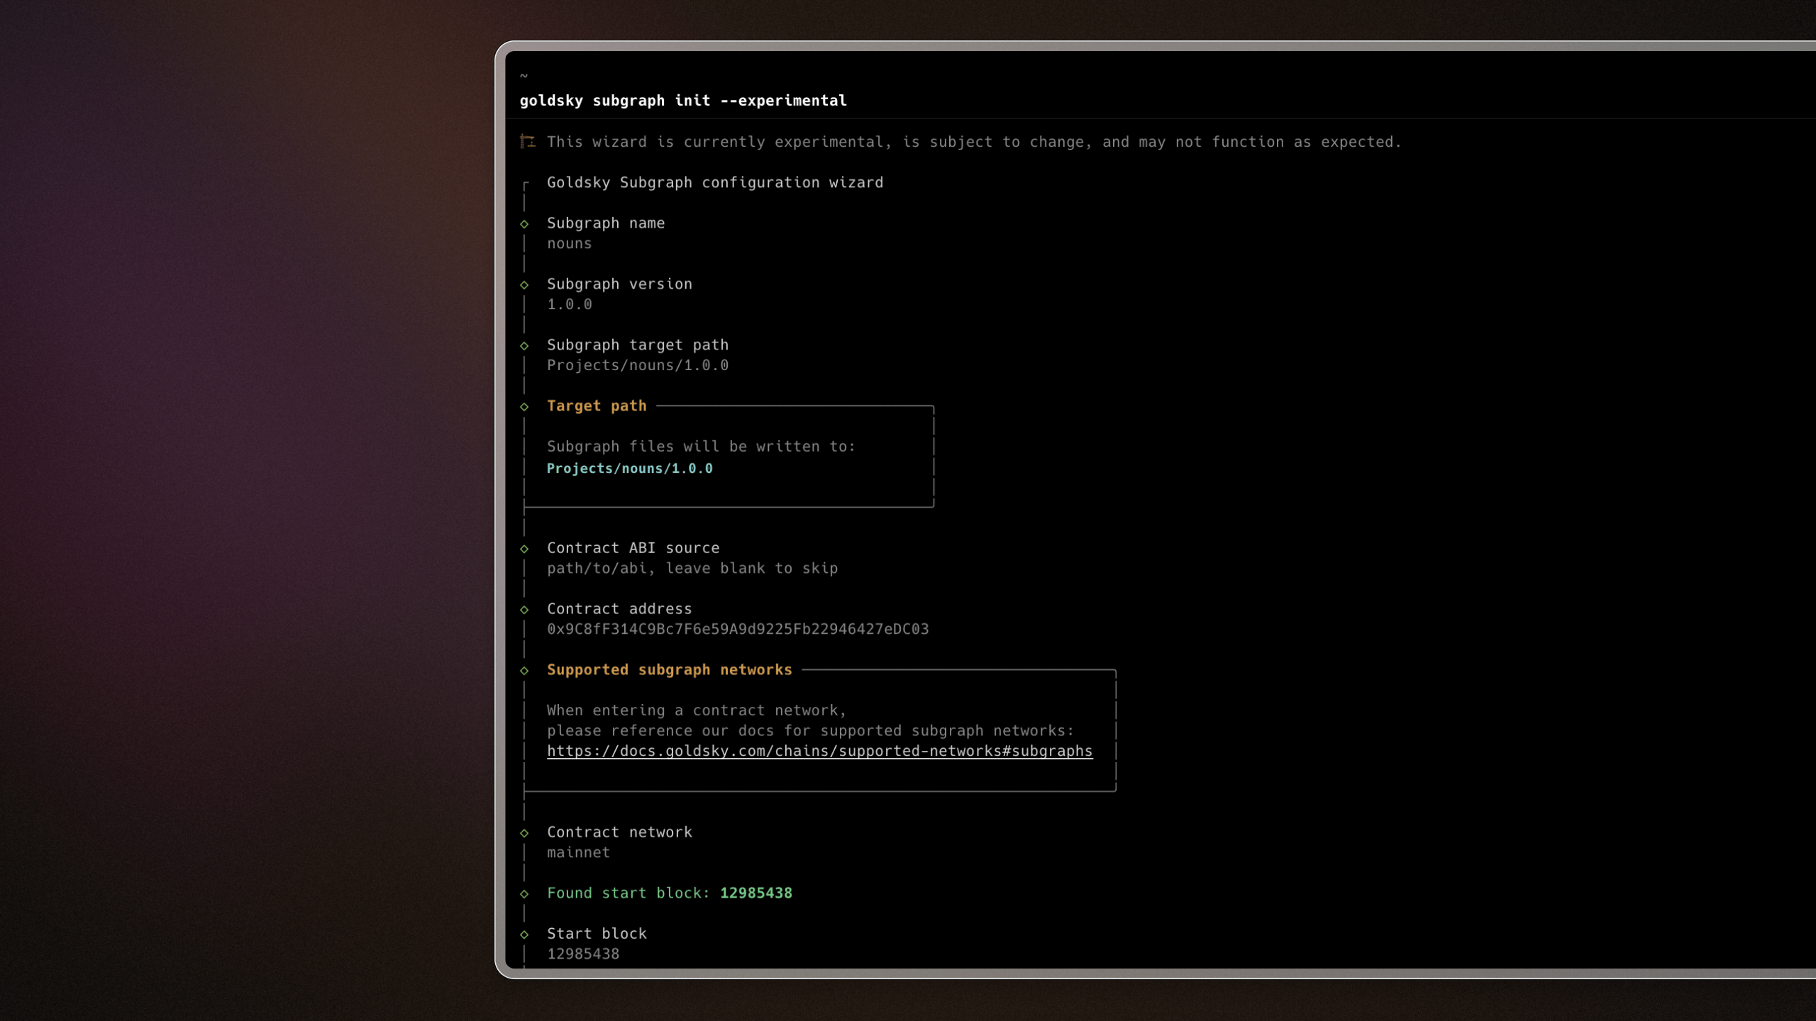1816x1021 pixels.
Task: Click the 'Subgraph name' prompt label
Action: point(606,223)
